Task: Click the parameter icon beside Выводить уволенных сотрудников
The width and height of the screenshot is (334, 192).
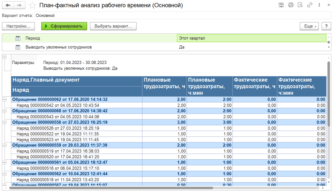Action: pyautogui.click(x=18, y=47)
